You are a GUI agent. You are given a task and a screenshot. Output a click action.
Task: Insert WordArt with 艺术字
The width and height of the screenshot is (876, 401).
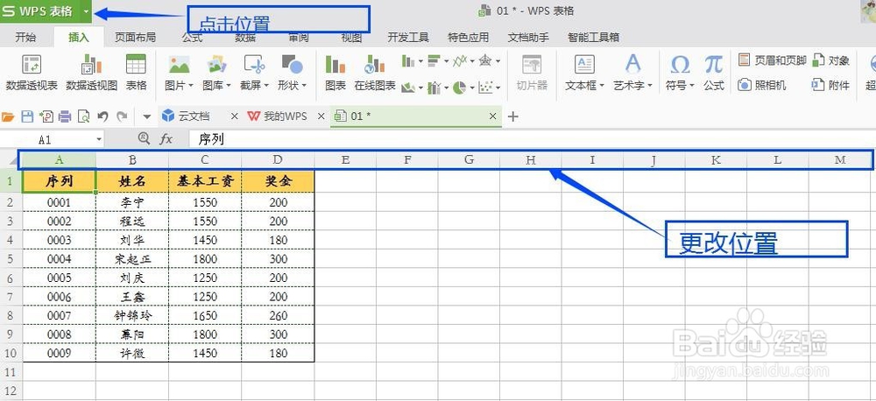[x=632, y=73]
